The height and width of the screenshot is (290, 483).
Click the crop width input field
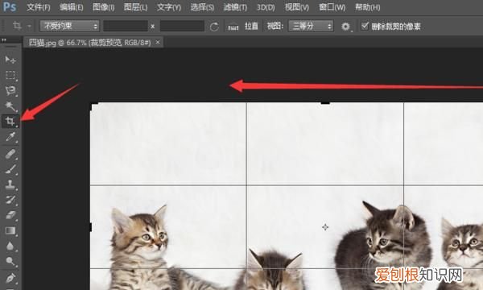click(126, 27)
